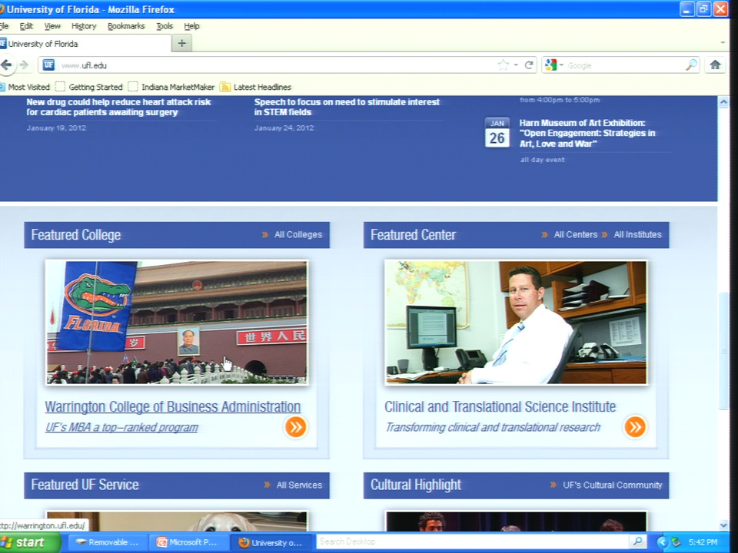Screen dimensions: 738x553
Task: Open the list all tabs dropdown arrow
Action: tap(723, 43)
